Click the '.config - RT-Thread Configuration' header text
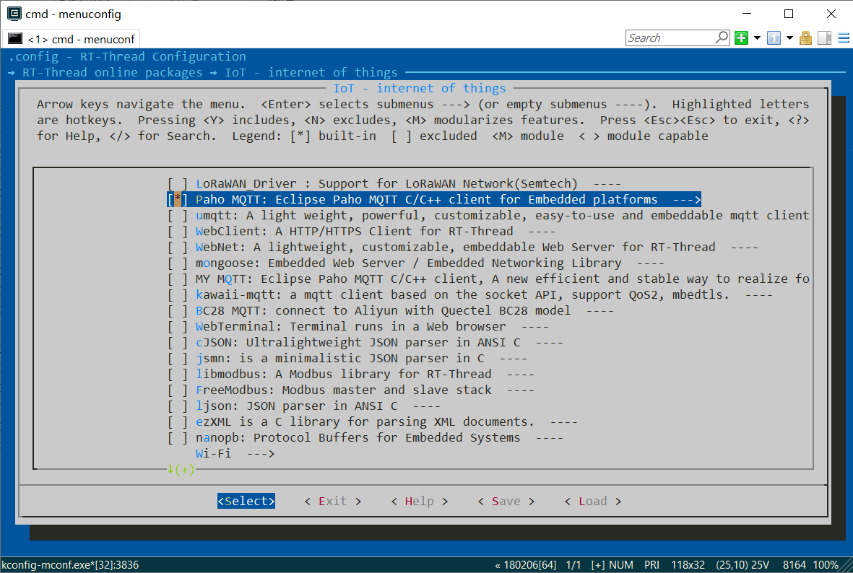This screenshot has height=573, width=853. point(126,56)
